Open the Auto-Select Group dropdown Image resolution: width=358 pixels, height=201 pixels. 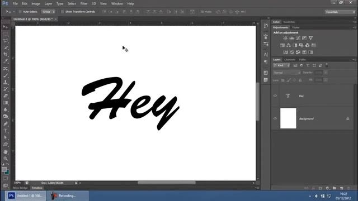(x=49, y=12)
